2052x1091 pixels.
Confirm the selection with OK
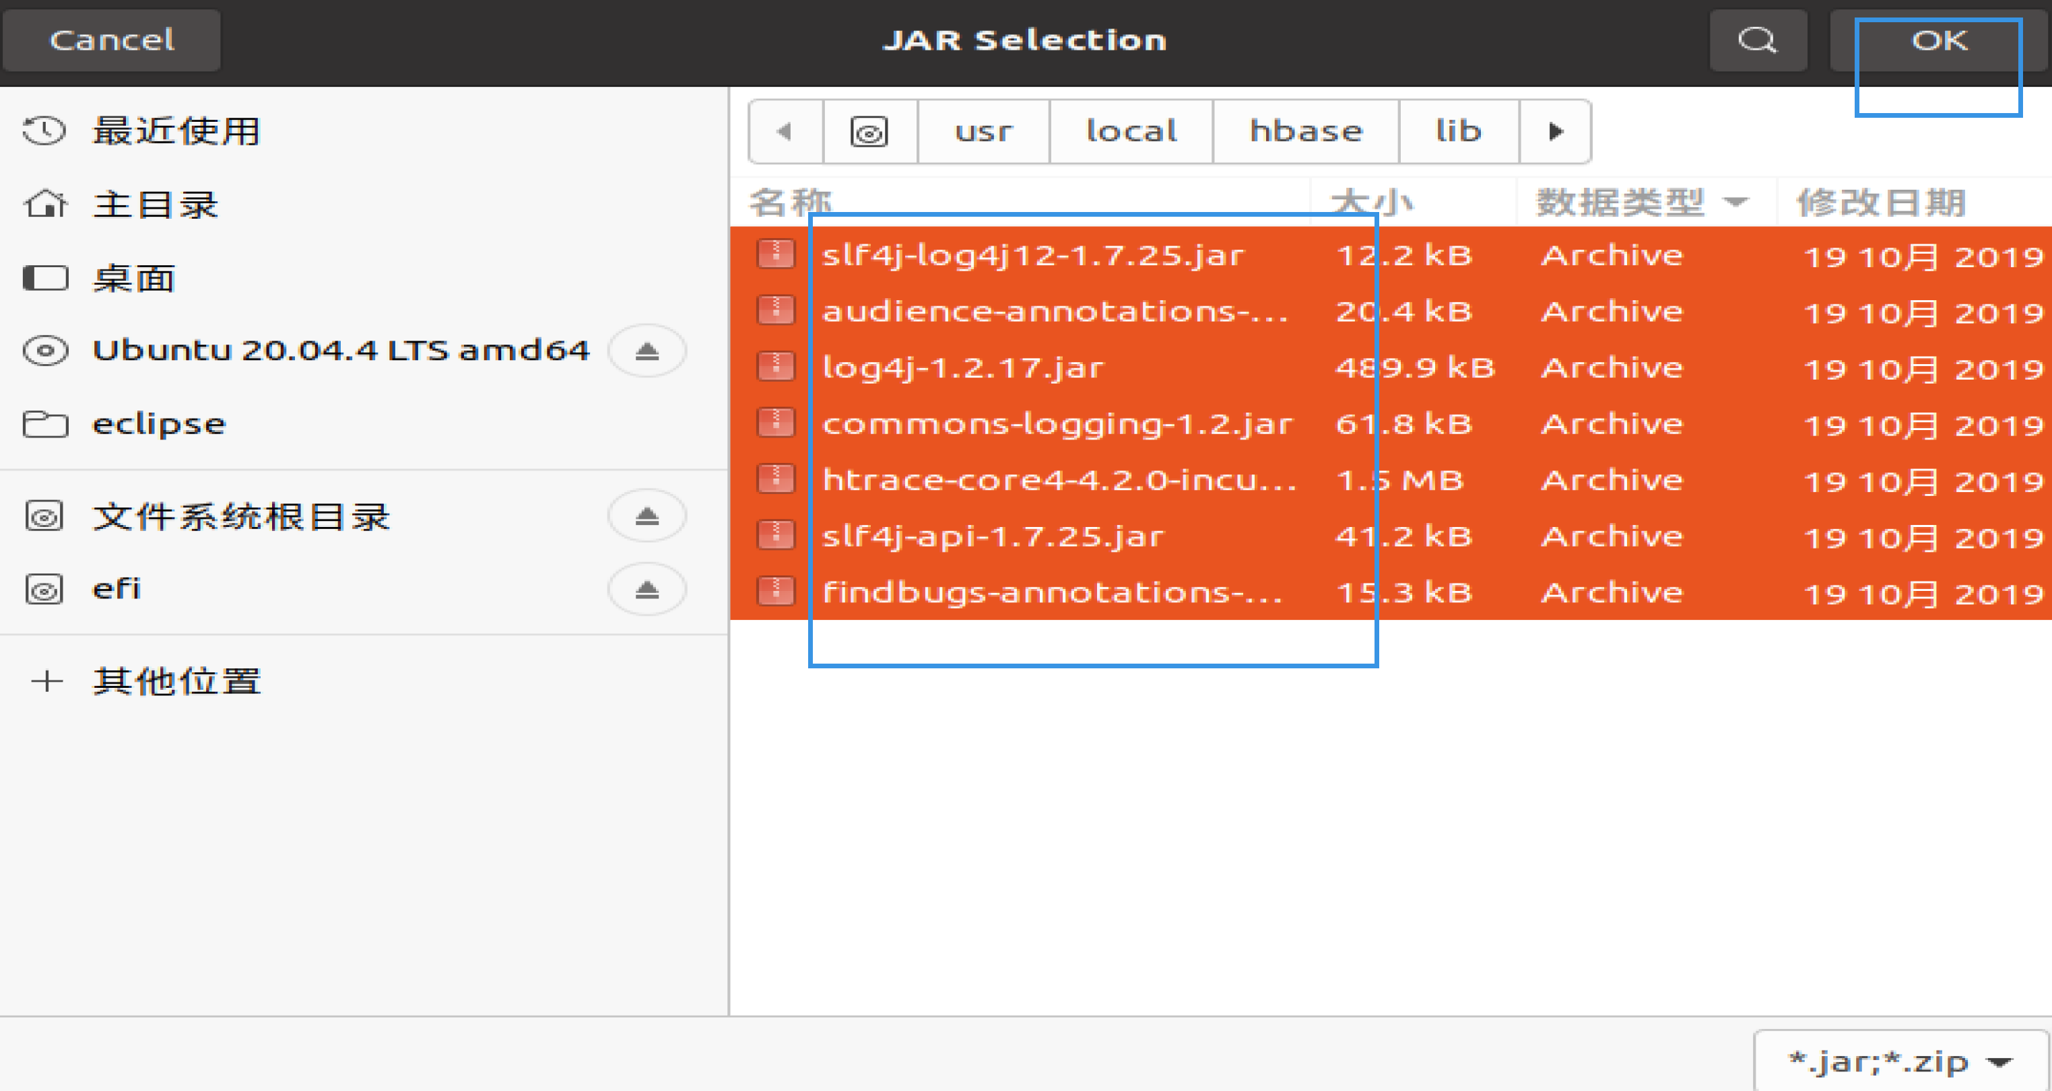point(1939,40)
